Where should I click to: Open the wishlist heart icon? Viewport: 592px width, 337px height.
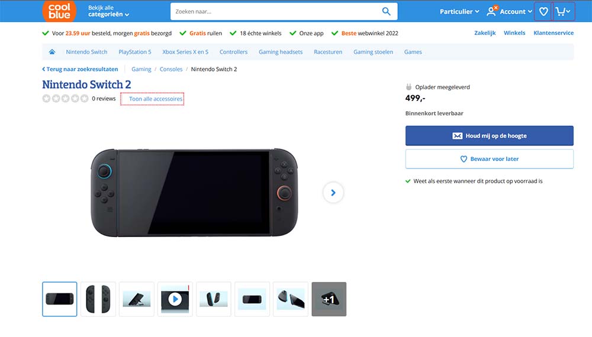pos(543,11)
